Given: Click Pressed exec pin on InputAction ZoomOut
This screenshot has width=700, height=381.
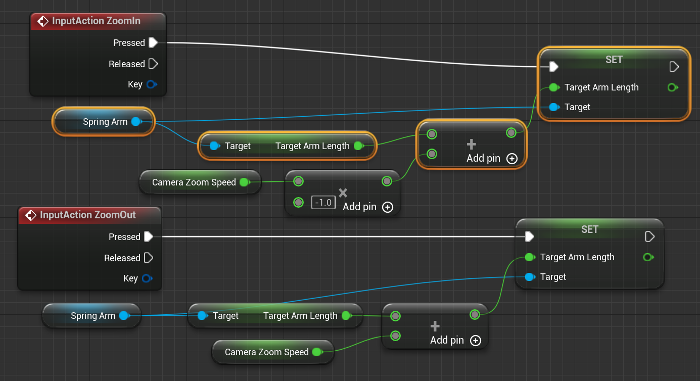Looking at the screenshot, I should click(x=149, y=237).
